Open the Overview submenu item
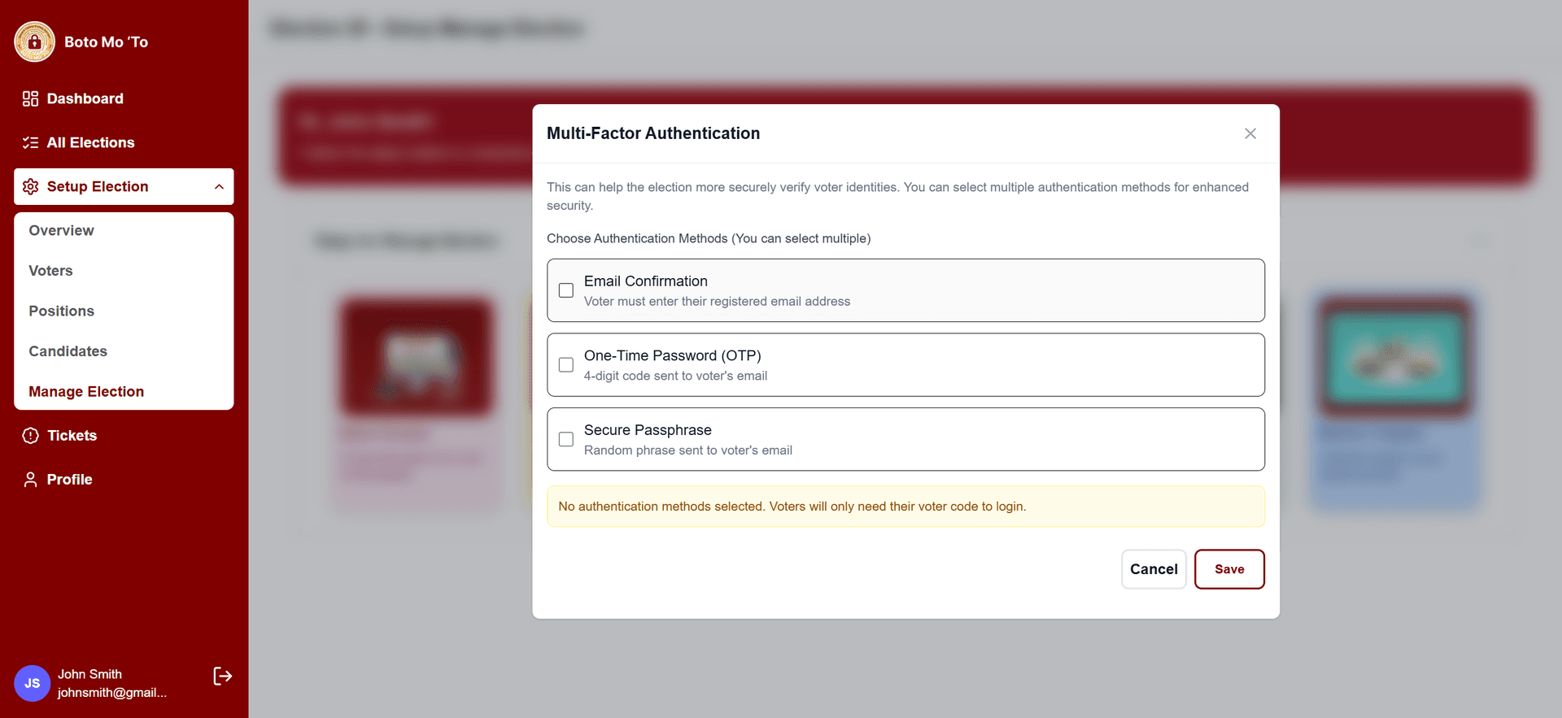Viewport: 1562px width, 718px height. [x=61, y=231]
